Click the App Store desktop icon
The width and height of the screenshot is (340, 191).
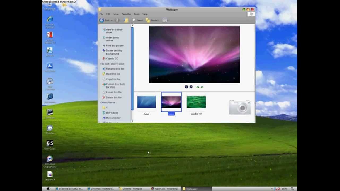click(x=50, y=67)
